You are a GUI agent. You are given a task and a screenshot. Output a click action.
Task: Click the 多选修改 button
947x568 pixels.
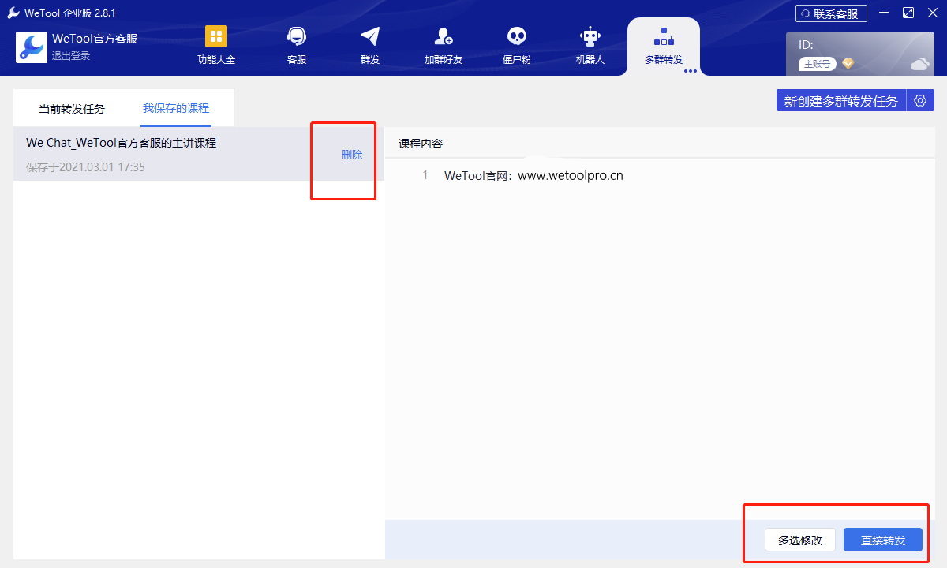pyautogui.click(x=800, y=540)
